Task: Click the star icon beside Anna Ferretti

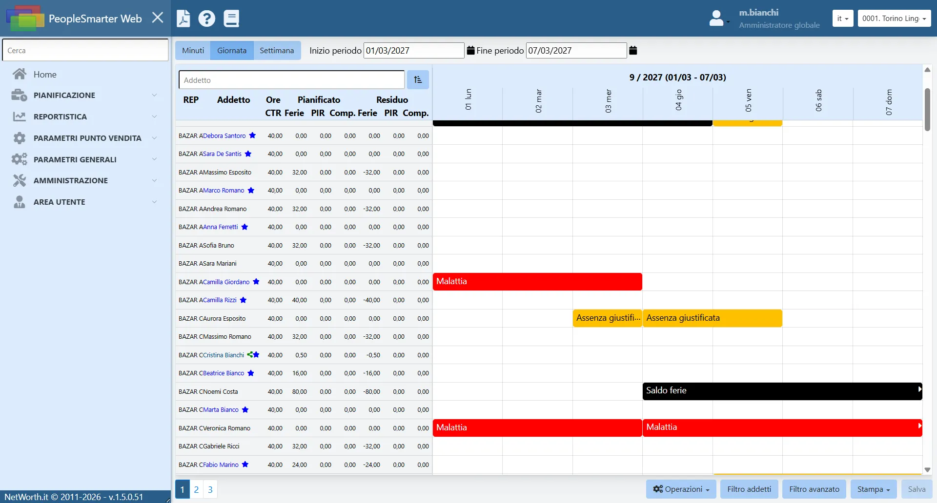Action: coord(245,227)
